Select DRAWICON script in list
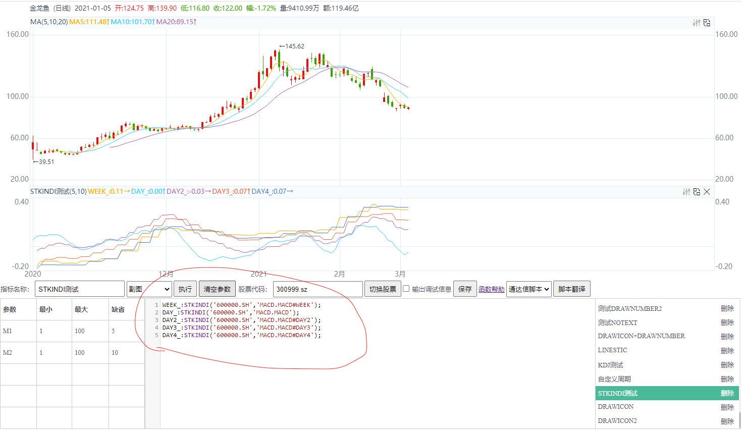 click(x=616, y=407)
